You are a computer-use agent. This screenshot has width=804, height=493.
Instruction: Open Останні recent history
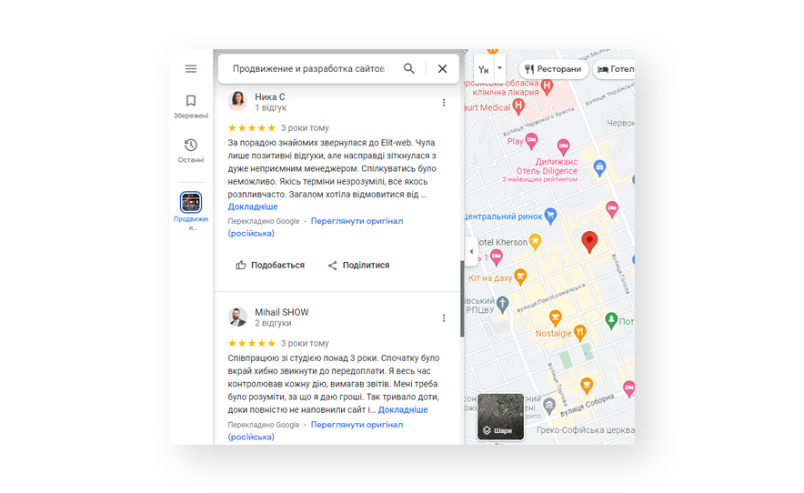click(191, 151)
